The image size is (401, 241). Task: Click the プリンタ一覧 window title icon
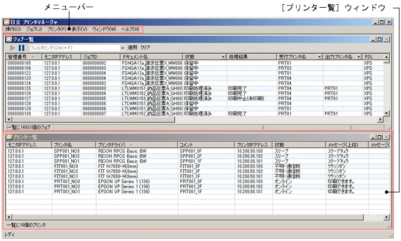coord(9,137)
